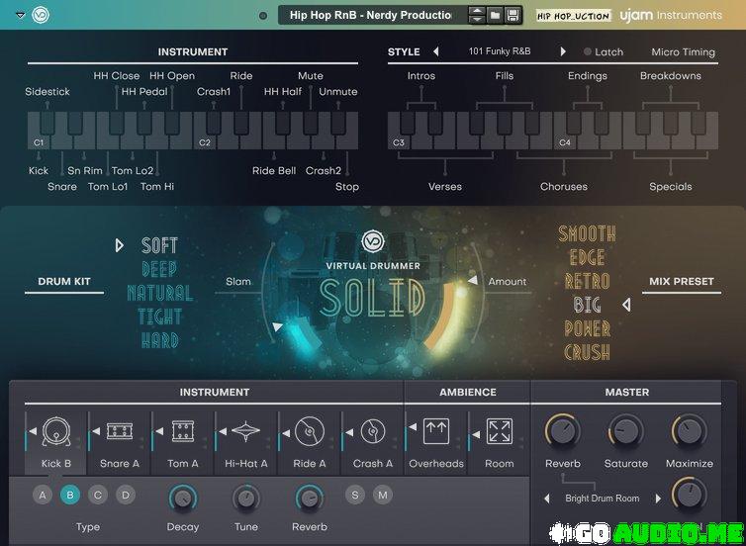
Task: Click the MIDI indicator dot near preset name
Action: pyautogui.click(x=262, y=16)
